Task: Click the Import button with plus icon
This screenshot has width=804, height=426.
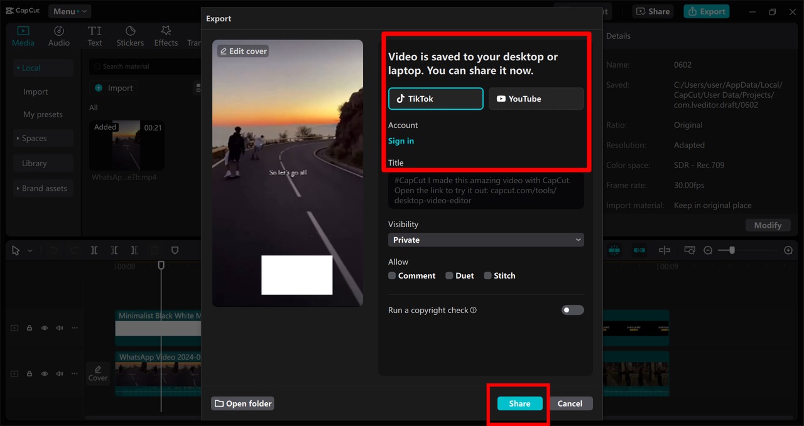Action: coord(114,88)
